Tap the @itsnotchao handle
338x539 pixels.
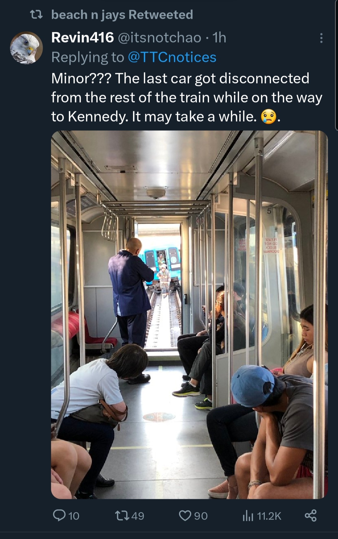159,37
